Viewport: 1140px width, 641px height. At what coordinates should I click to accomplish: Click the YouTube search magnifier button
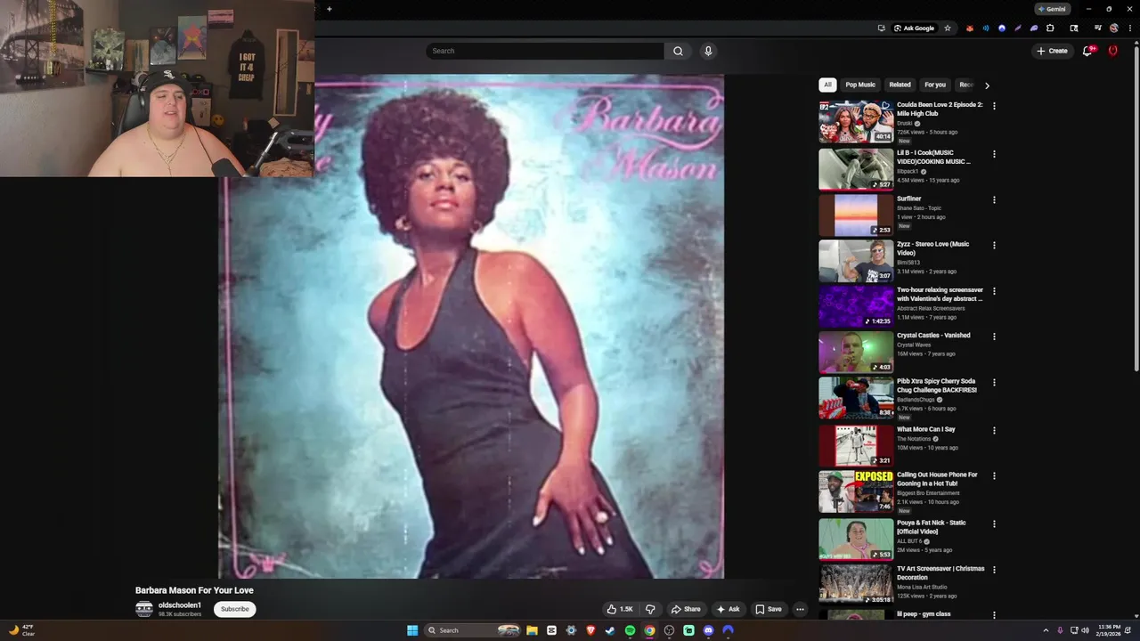(678, 51)
